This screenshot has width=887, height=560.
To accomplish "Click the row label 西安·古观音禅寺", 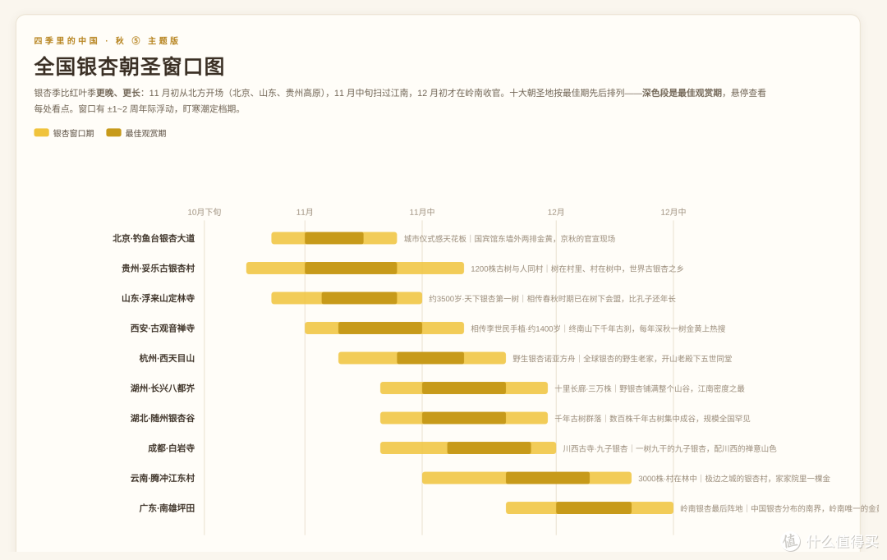I will [x=163, y=328].
